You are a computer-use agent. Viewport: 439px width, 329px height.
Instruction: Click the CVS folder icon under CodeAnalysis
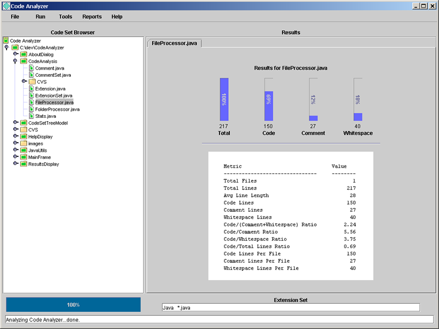pos(31,82)
